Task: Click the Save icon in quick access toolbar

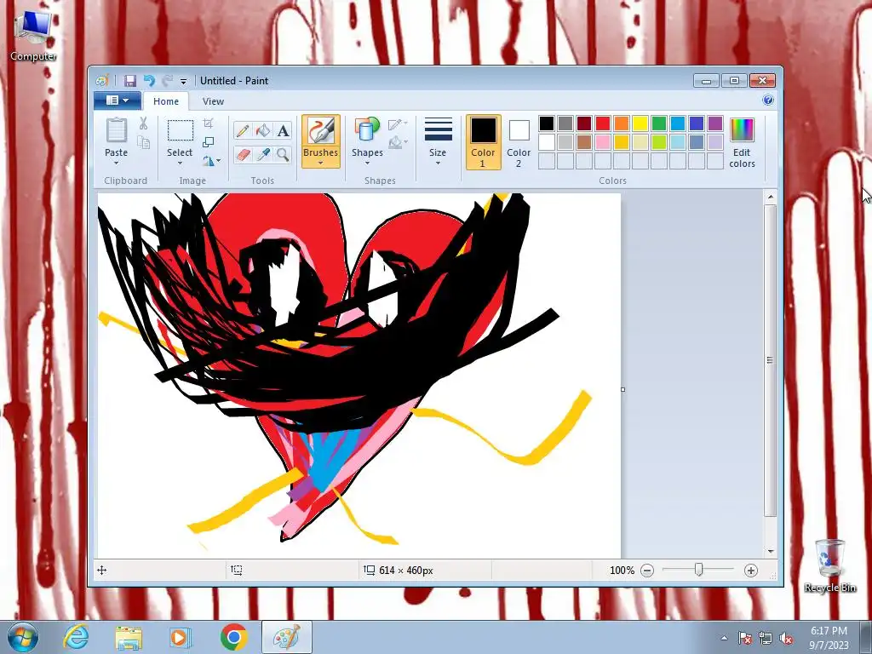Action: (x=130, y=81)
